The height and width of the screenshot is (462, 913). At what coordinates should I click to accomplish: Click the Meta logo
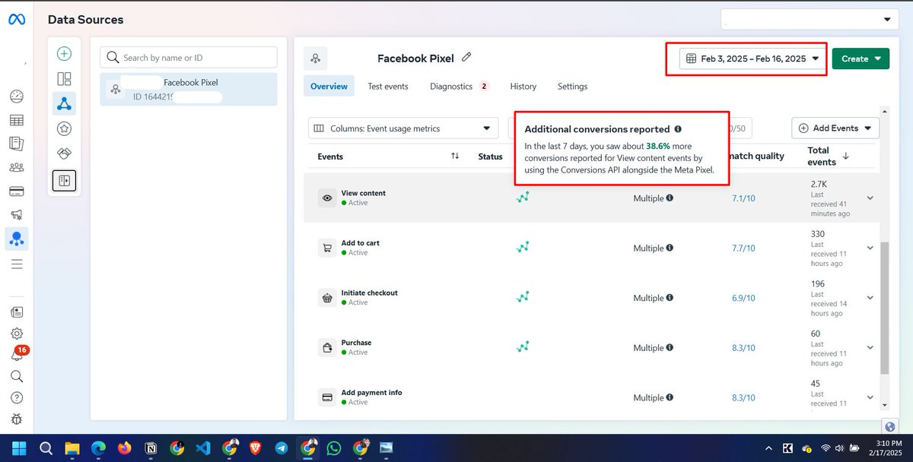click(x=17, y=20)
